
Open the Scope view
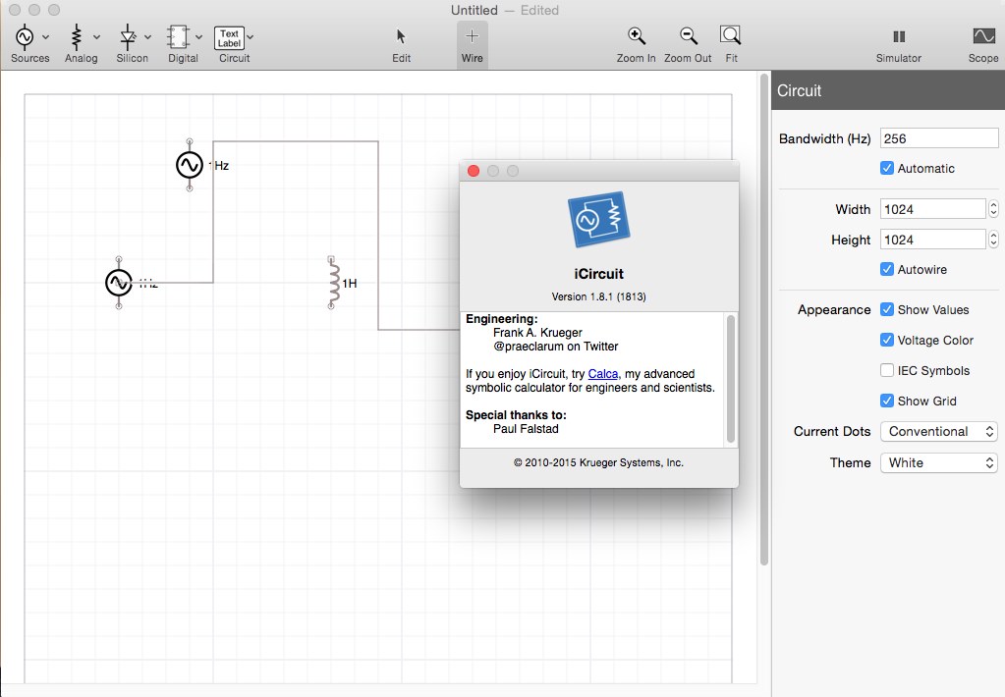click(983, 36)
